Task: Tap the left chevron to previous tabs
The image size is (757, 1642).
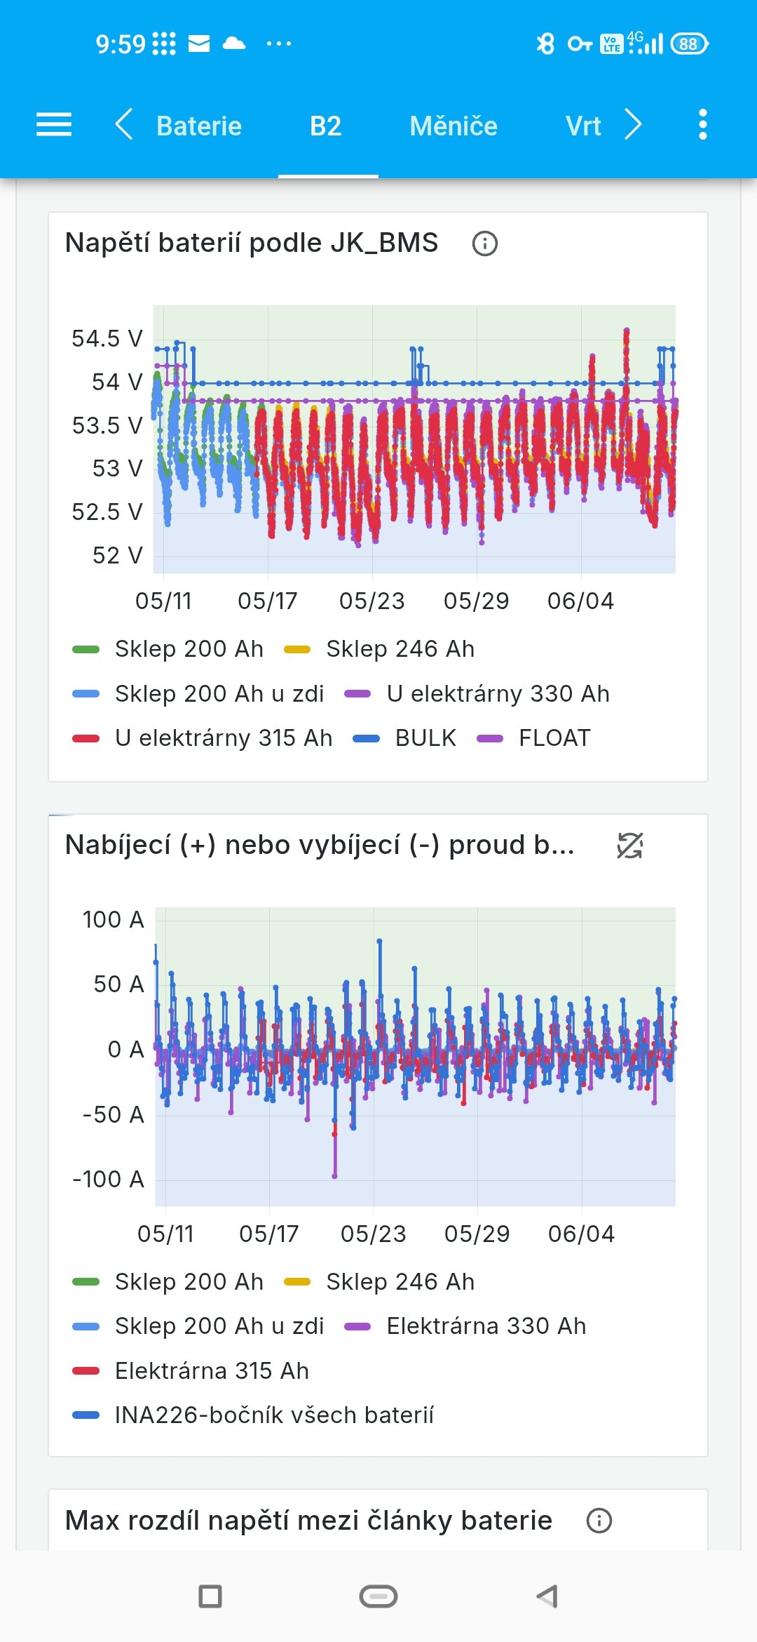Action: 123,125
